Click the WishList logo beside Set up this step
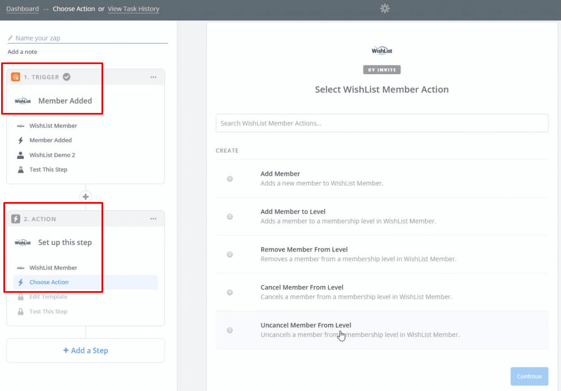 pos(23,243)
